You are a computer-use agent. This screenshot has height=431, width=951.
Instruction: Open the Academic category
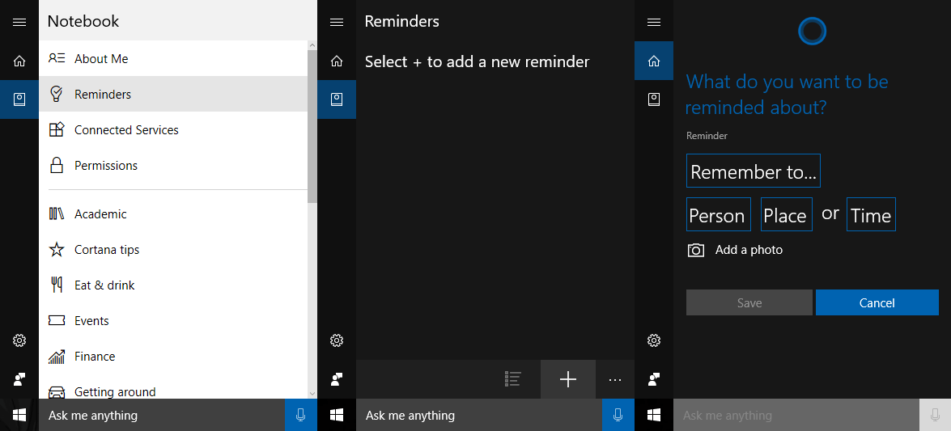[173, 214]
